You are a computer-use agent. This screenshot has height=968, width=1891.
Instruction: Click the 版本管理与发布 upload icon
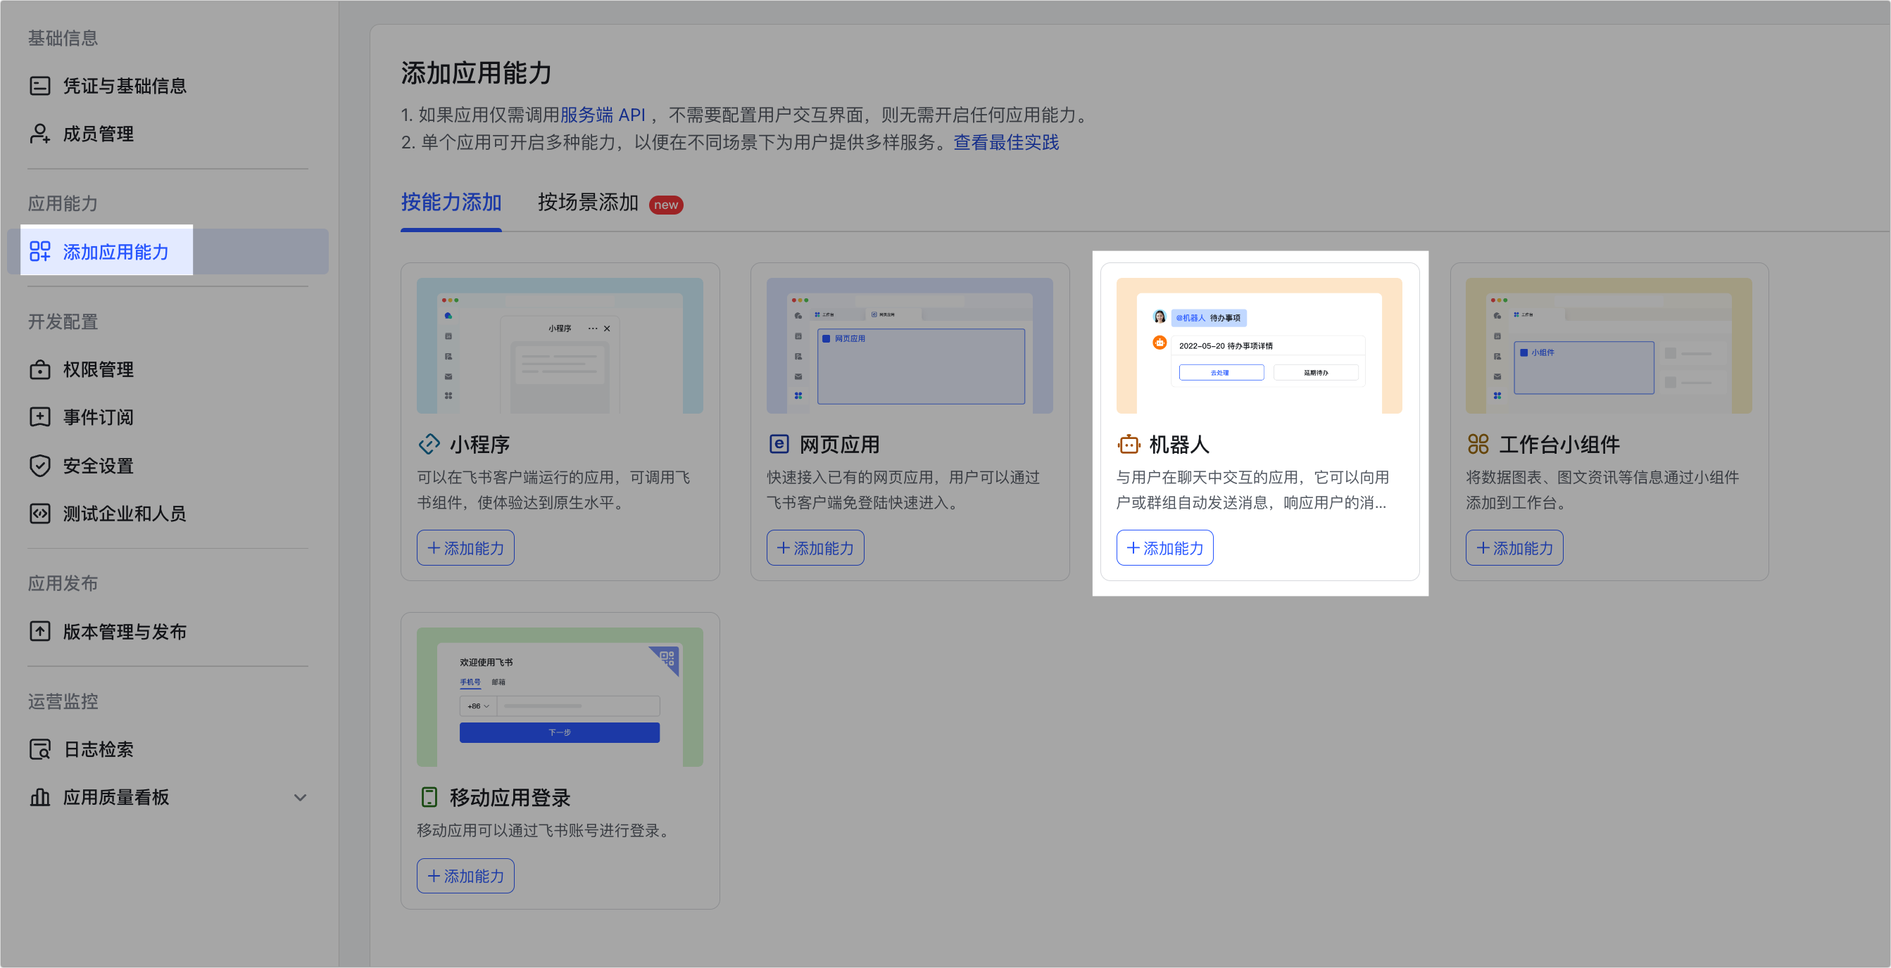(39, 632)
